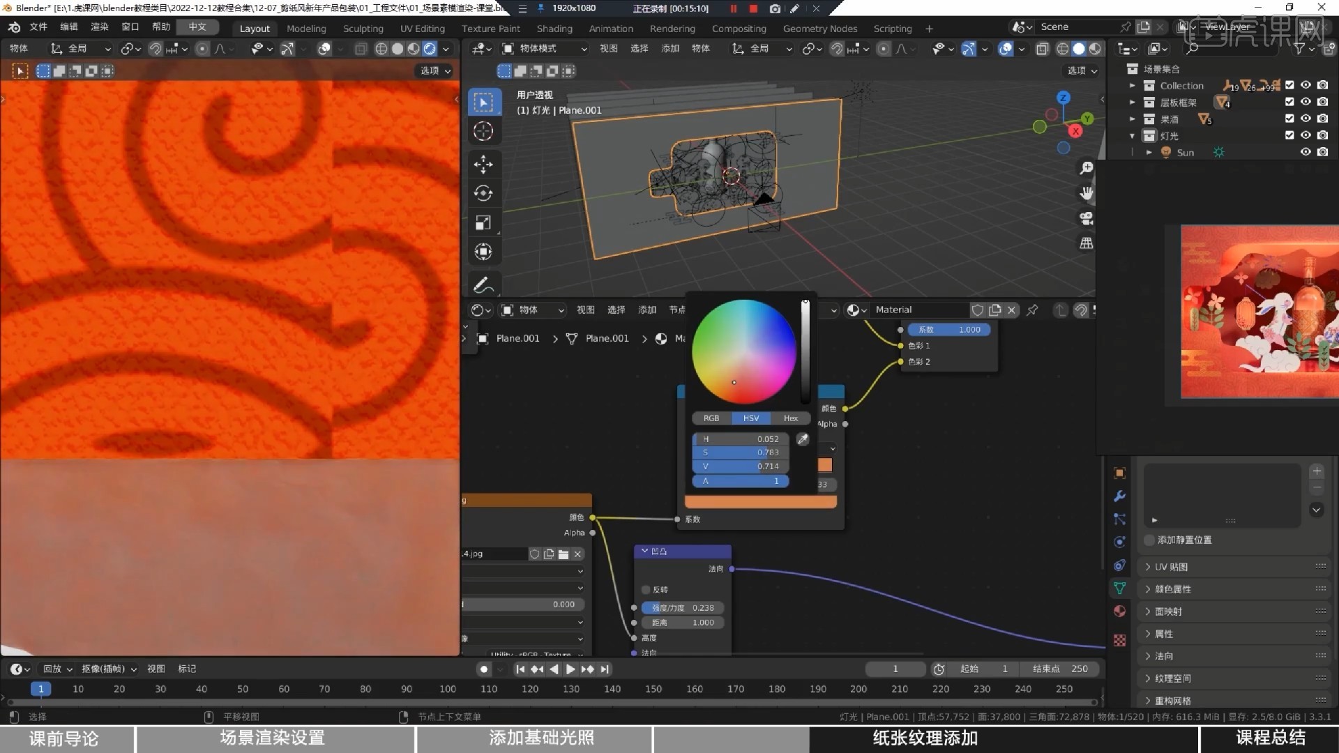The height and width of the screenshot is (753, 1339).
Task: Open the Modifiers wrench properties tab
Action: click(x=1119, y=496)
